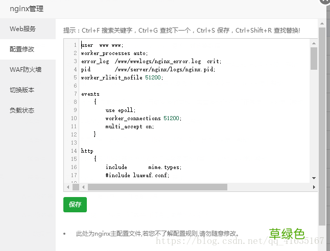
Task: Place cursor on 'user www www;' line
Action: [x=102, y=45]
